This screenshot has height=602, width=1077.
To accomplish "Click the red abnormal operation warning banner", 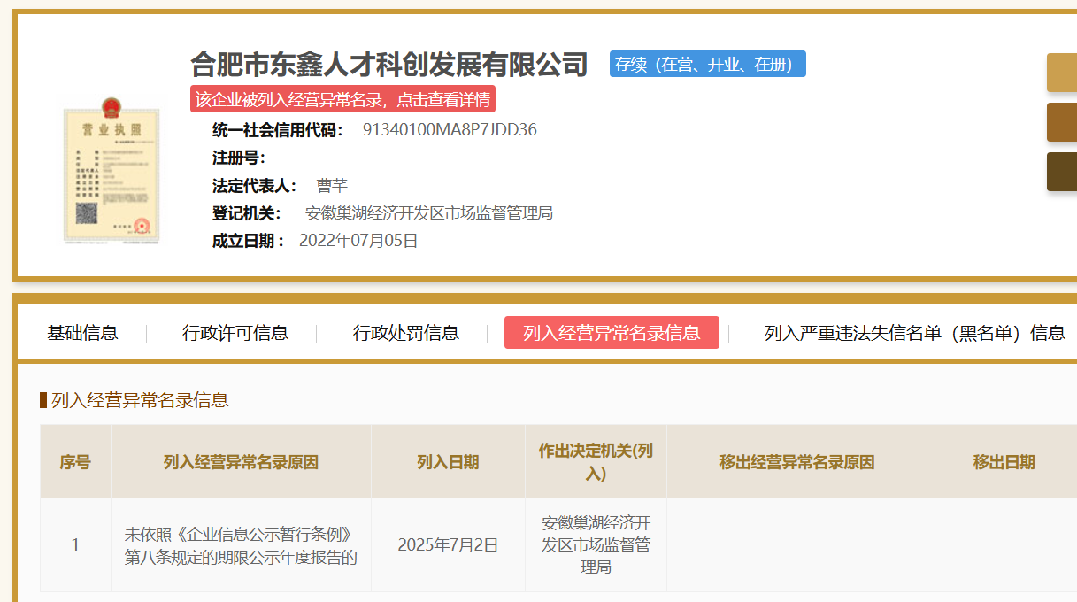I will pos(342,99).
